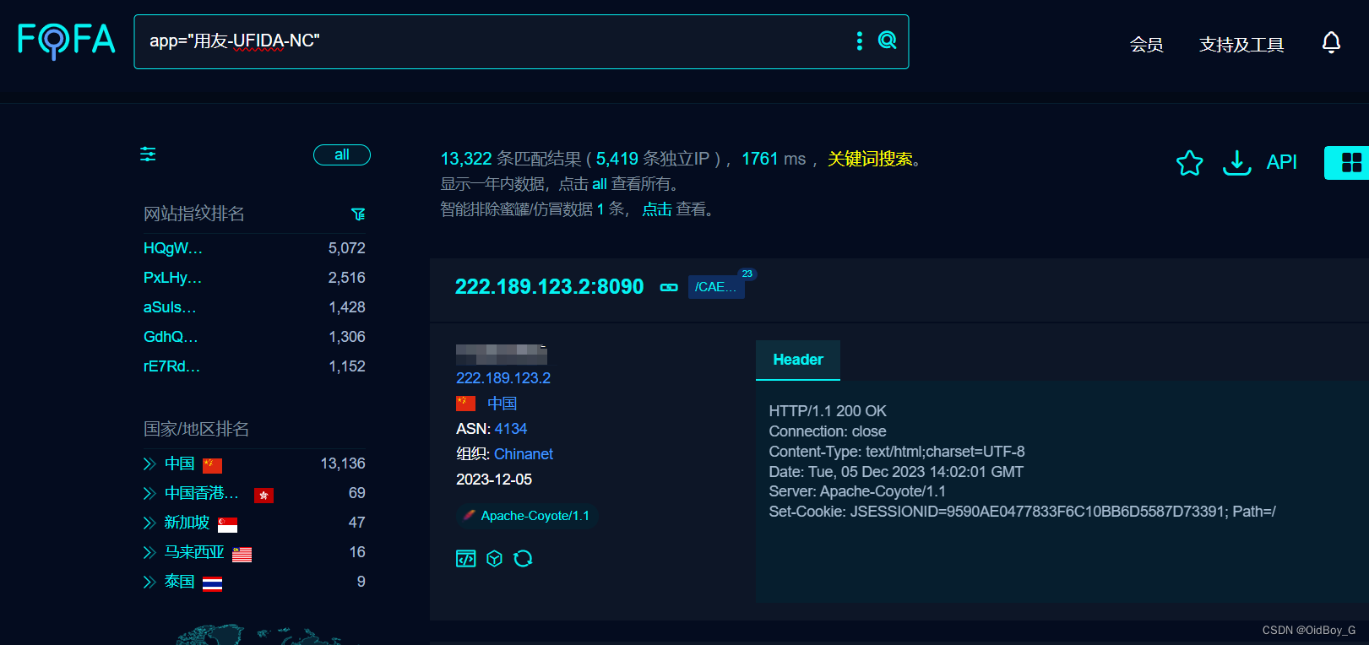This screenshot has height=645, width=1369.
Task: Click the blurred host thumbnail
Action: (502, 354)
